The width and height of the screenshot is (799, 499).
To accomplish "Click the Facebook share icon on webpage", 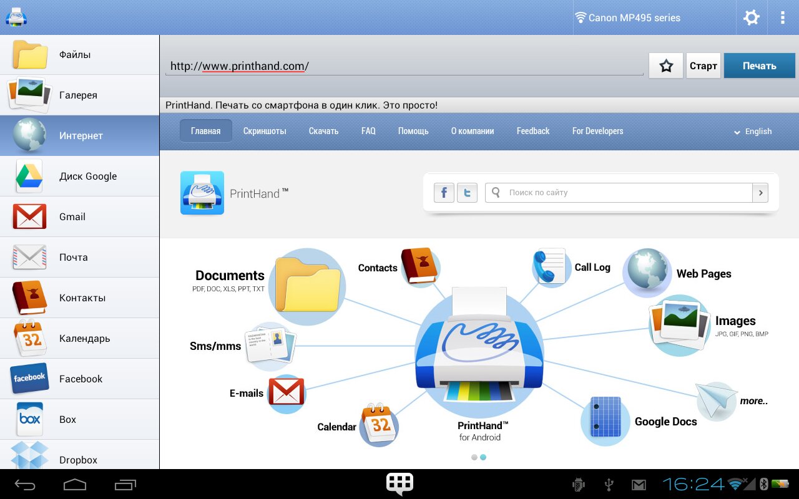I will pos(444,193).
